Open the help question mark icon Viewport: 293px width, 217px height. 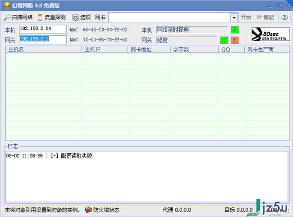(x=284, y=18)
